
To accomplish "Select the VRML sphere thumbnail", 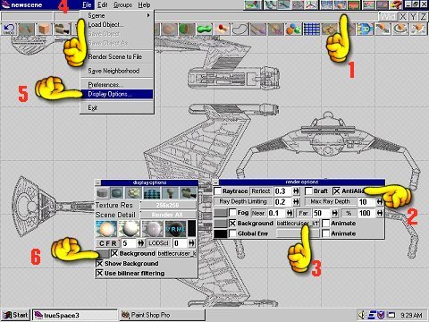I will pyautogui.click(x=175, y=229).
